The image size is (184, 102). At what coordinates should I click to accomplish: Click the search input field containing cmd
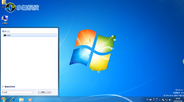point(18,92)
